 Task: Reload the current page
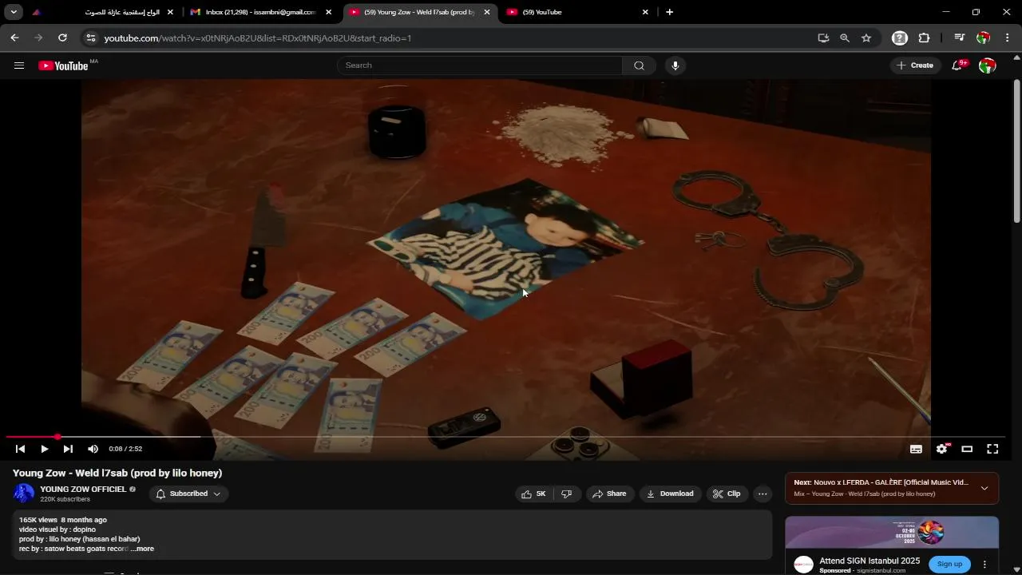tap(62, 38)
